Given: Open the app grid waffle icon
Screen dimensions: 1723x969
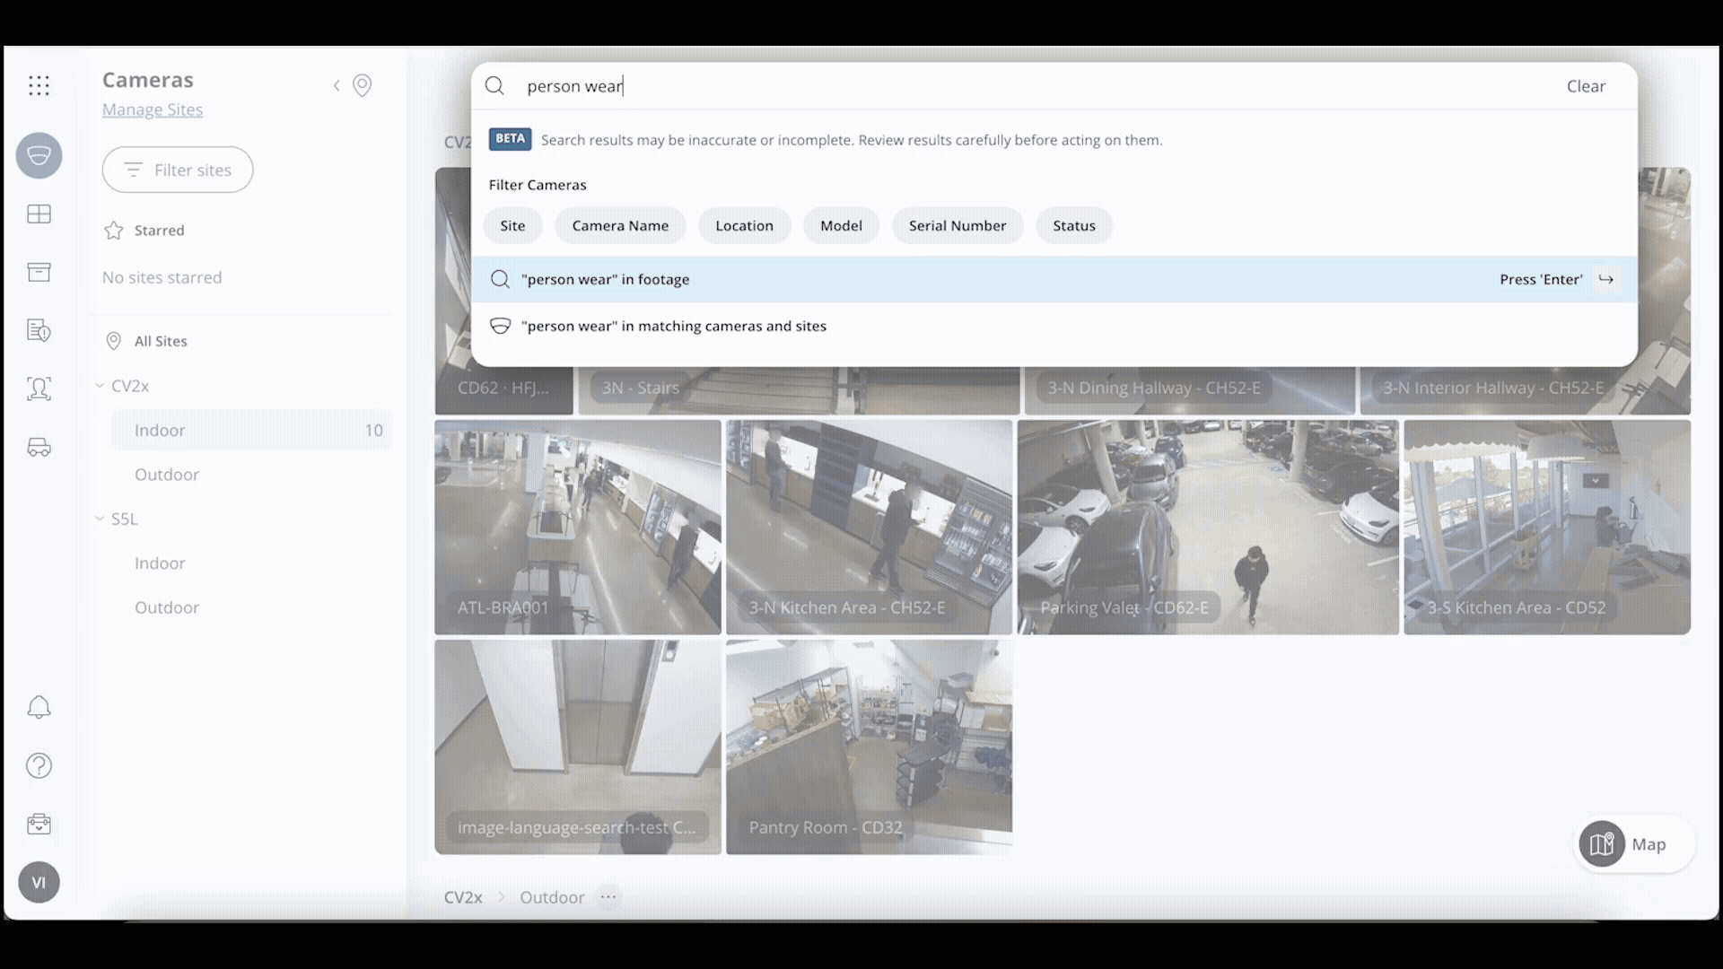Looking at the screenshot, I should coord(39,85).
